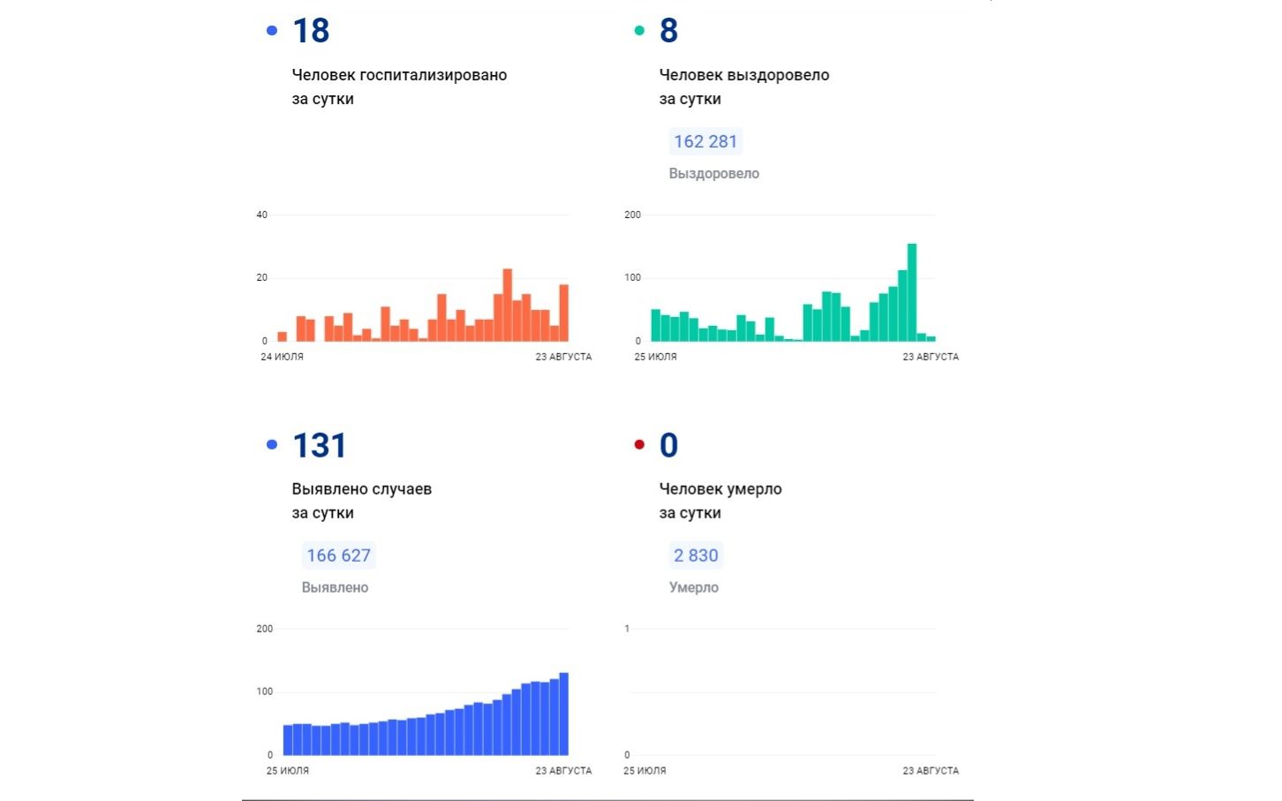The height and width of the screenshot is (801, 1282).
Task: Click the "Выявлено" caption under 166 627
Action: (336, 587)
